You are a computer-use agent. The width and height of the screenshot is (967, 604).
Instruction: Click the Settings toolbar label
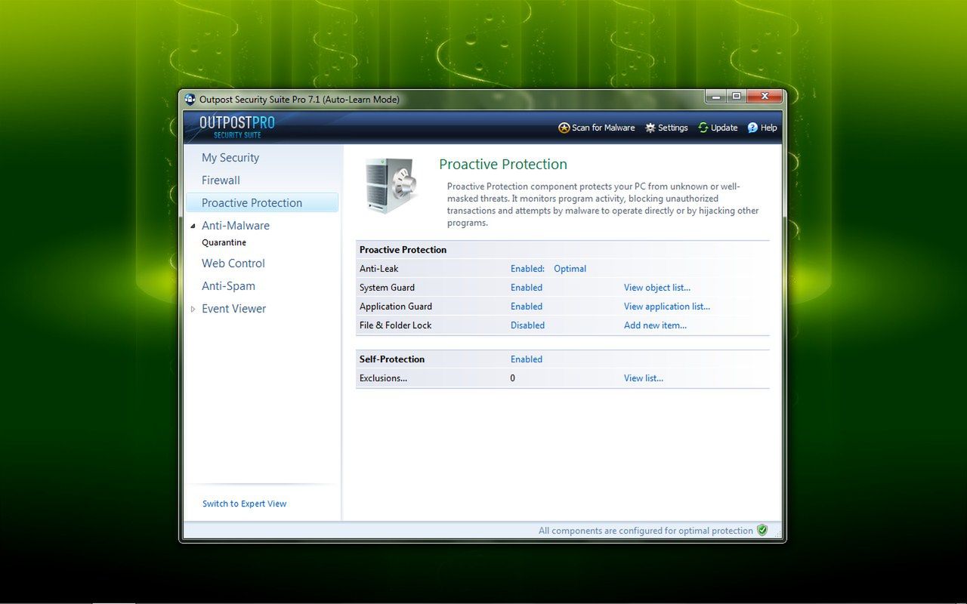point(672,128)
